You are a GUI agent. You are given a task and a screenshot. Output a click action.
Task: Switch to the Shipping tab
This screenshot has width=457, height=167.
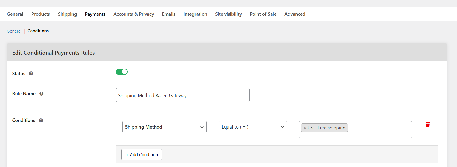(67, 14)
